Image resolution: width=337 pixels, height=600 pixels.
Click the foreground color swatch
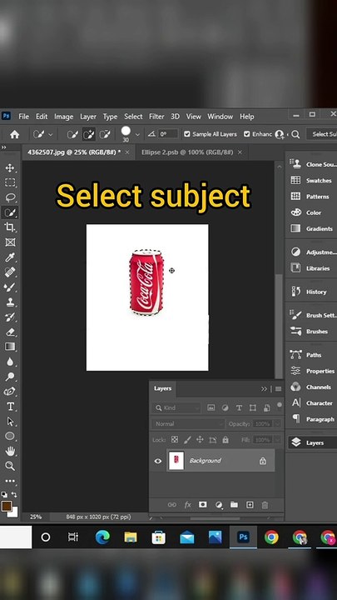click(6, 506)
